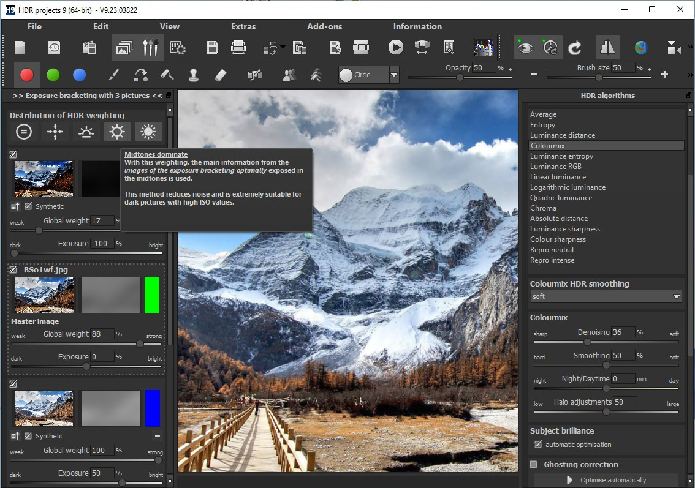Click the Denoising slider handle
This screenshot has width=695, height=488.
click(x=587, y=342)
